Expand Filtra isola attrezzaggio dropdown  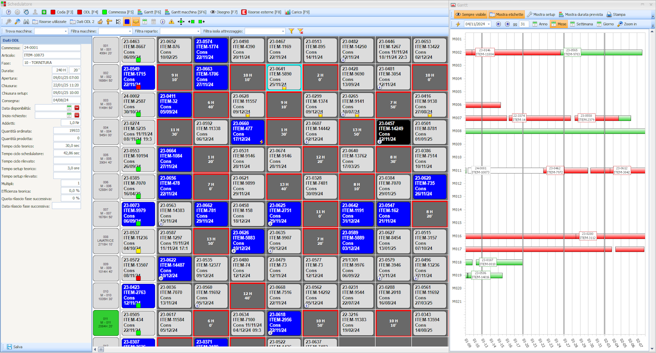pos(283,31)
